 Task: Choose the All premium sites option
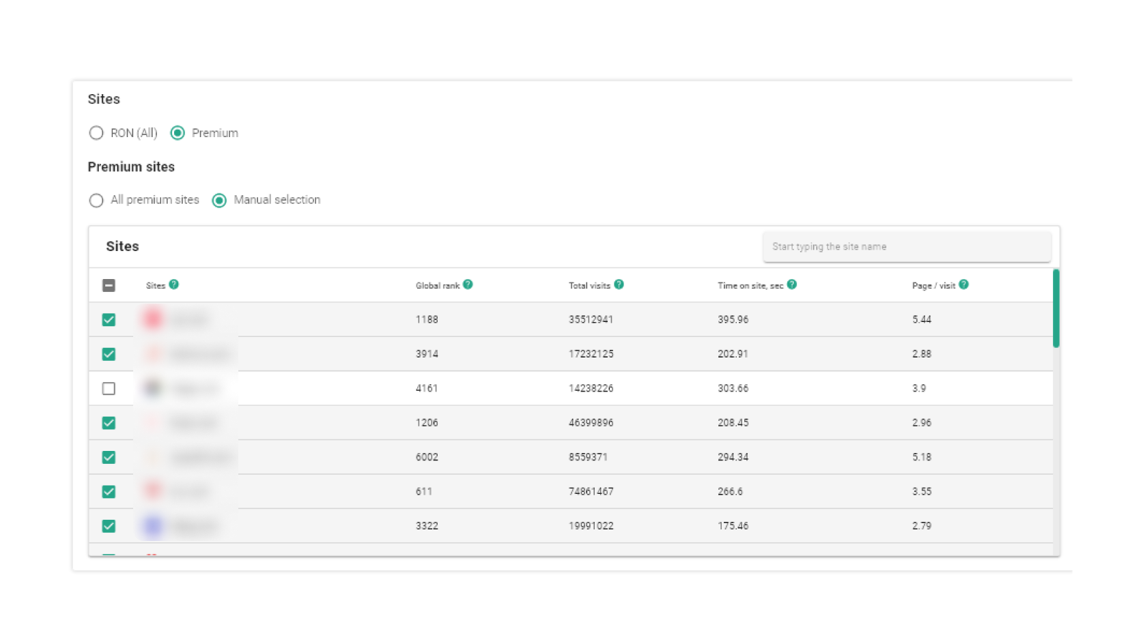click(x=96, y=200)
